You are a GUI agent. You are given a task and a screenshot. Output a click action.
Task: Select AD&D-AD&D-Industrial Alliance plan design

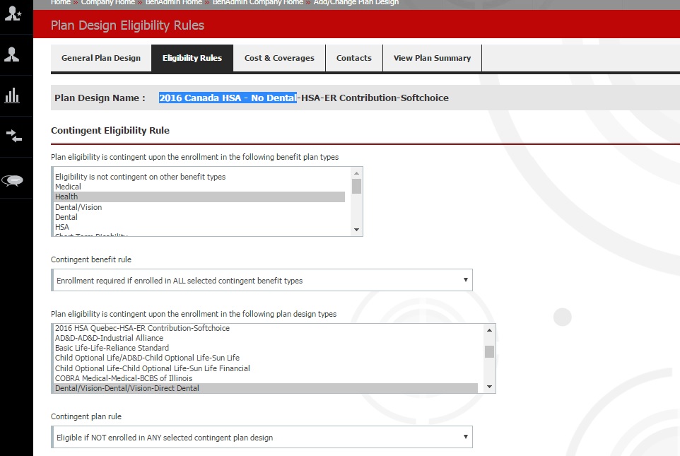tap(266, 338)
